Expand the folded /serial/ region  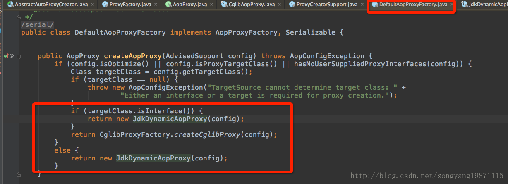(x=38, y=24)
